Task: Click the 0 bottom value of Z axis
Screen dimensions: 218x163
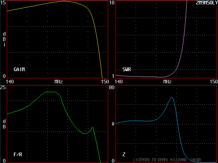Action: 113,161
